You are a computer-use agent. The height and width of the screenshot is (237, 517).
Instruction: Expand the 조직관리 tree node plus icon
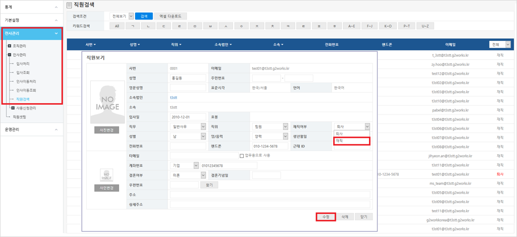click(9, 46)
